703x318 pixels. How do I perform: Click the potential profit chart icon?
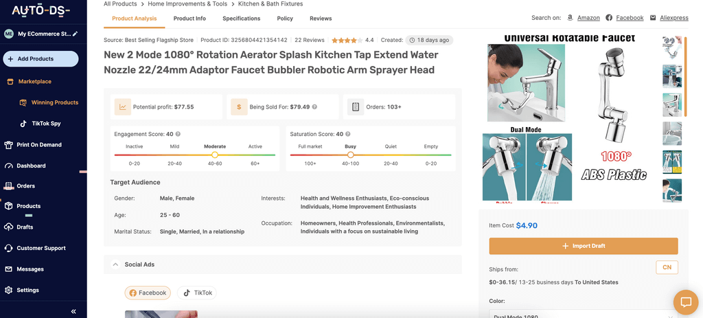[122, 107]
